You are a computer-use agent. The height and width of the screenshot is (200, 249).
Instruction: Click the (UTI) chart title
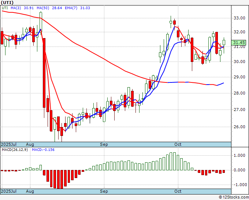point(7,3)
